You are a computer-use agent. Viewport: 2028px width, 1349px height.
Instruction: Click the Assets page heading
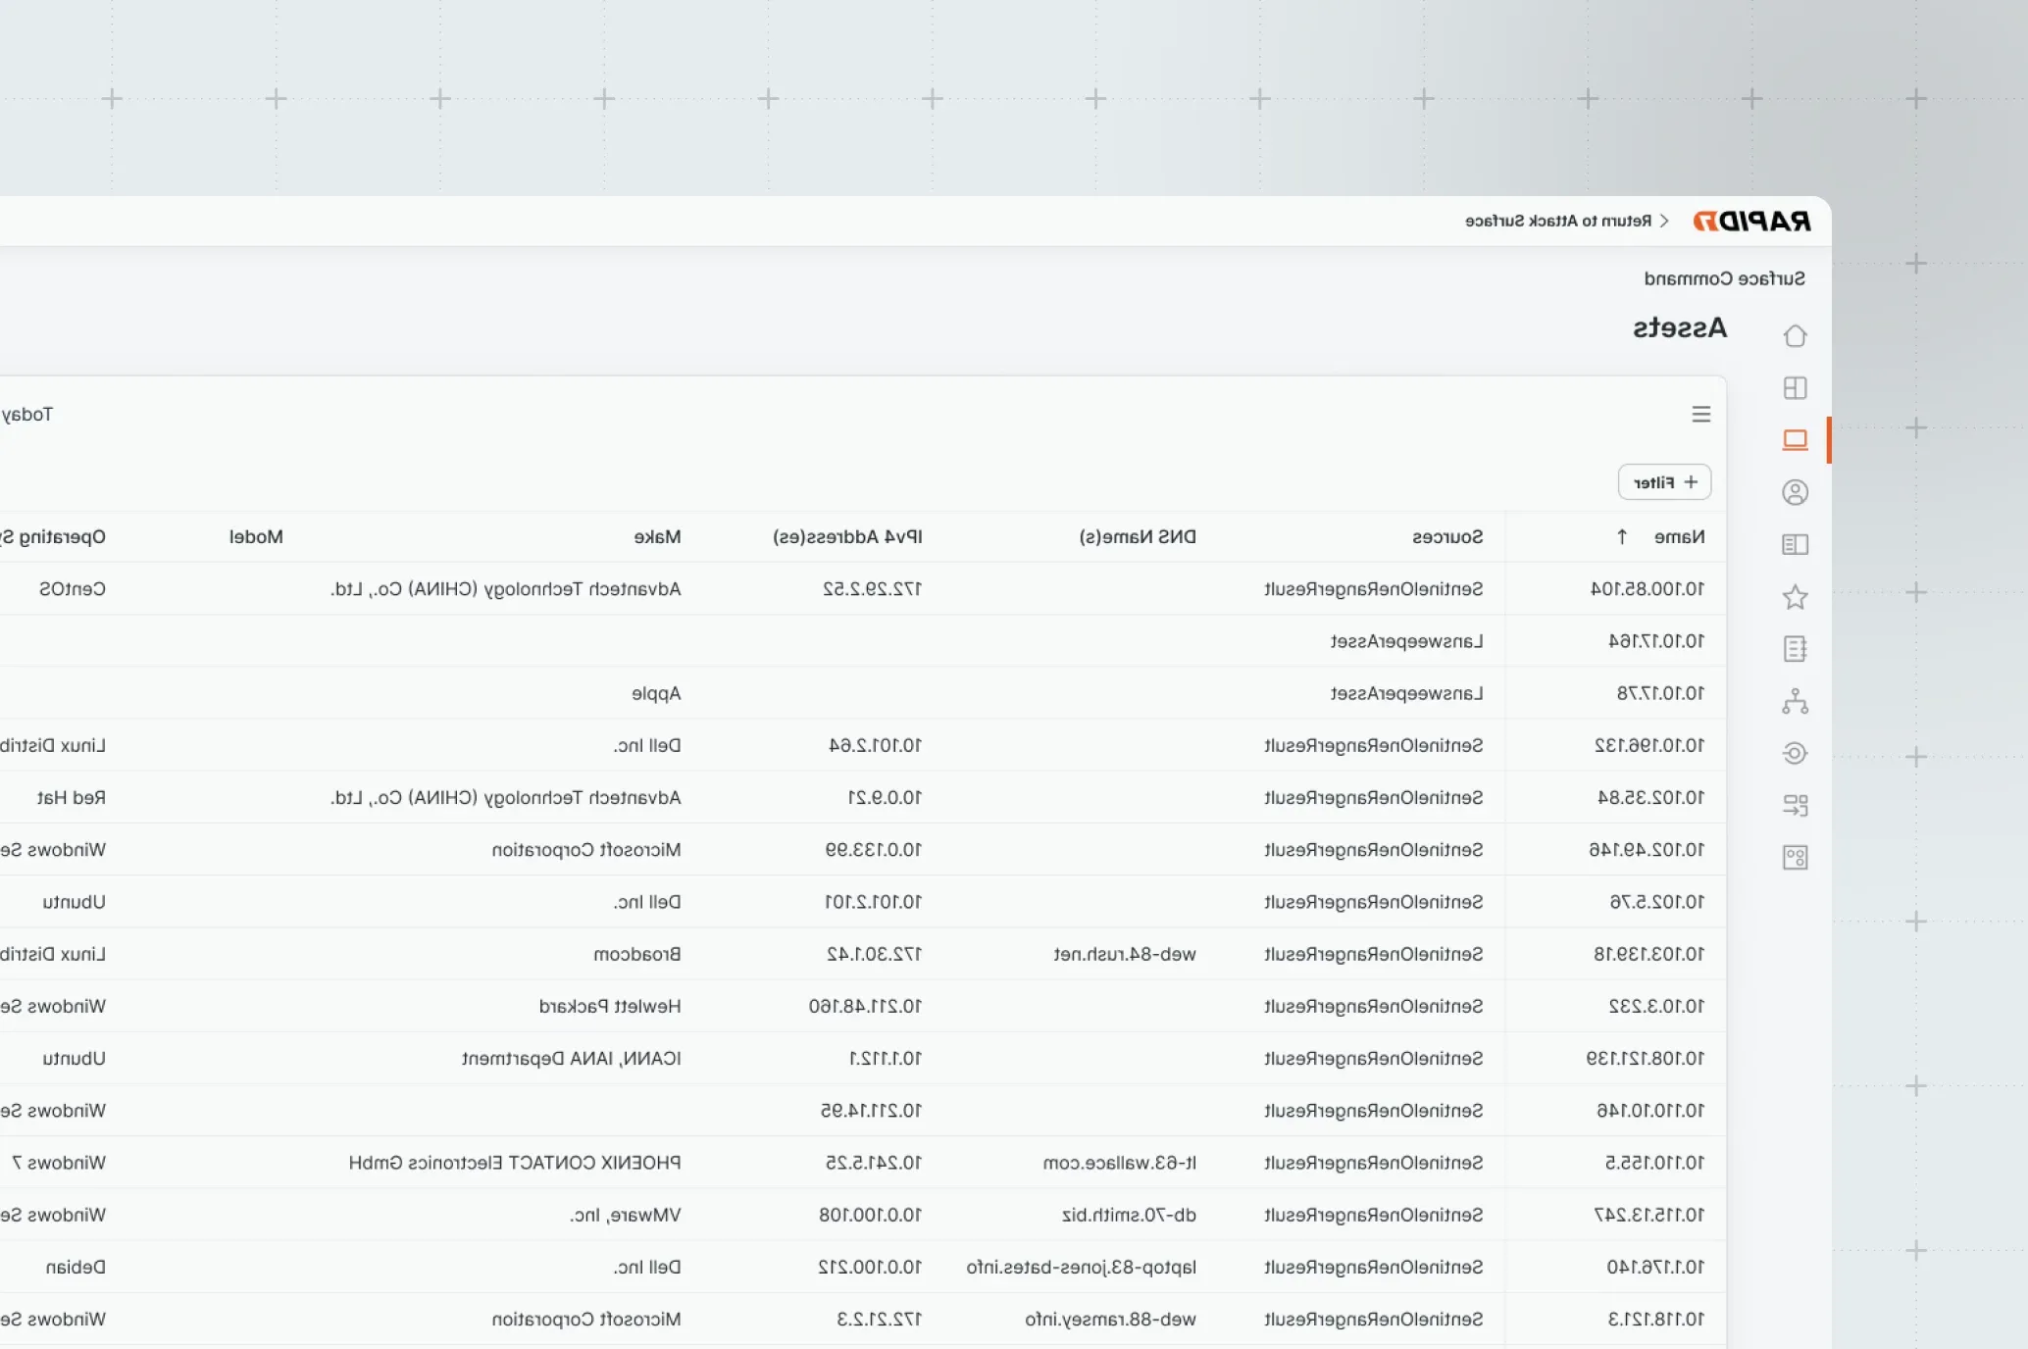tap(1679, 327)
